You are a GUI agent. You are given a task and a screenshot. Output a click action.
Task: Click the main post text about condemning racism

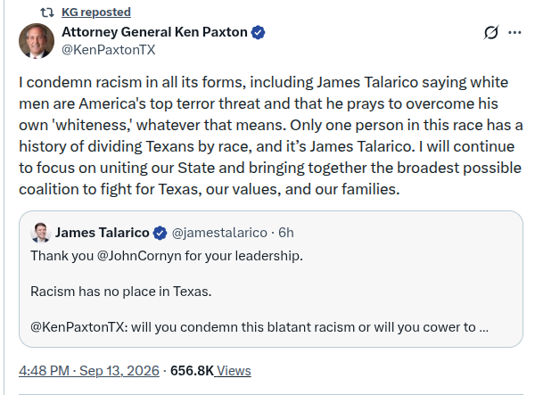tap(270, 136)
